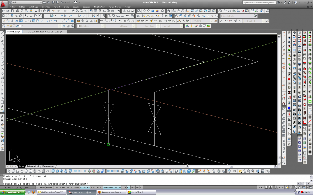
Task: Click the Print (plot) icon
Action: (18, 11)
